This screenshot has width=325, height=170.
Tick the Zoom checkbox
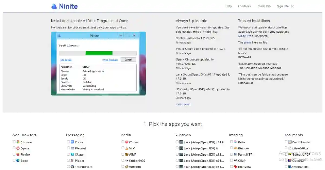69,142
